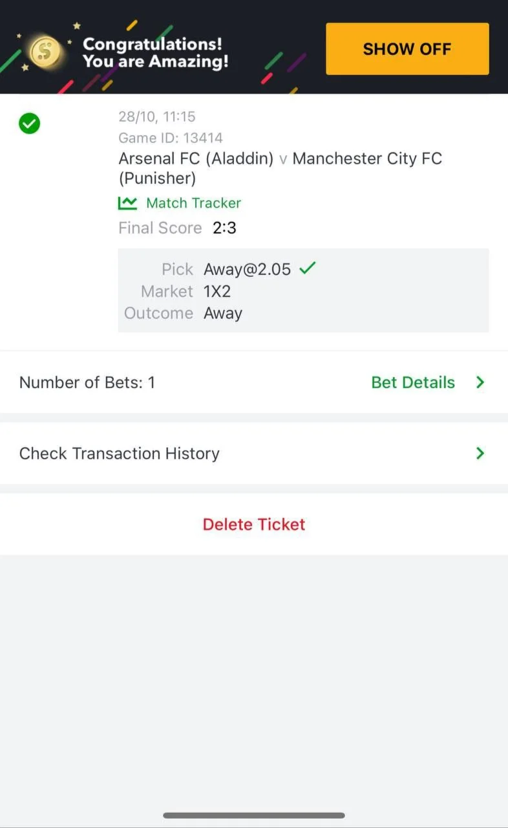508x828 pixels.
Task: Click the gold coin icon in banner
Action: (45, 50)
